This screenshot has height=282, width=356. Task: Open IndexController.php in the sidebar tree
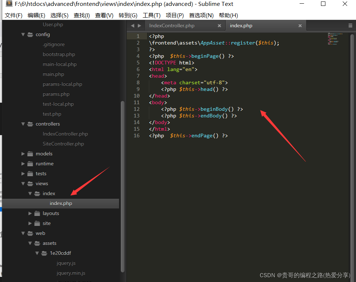tap(65, 134)
